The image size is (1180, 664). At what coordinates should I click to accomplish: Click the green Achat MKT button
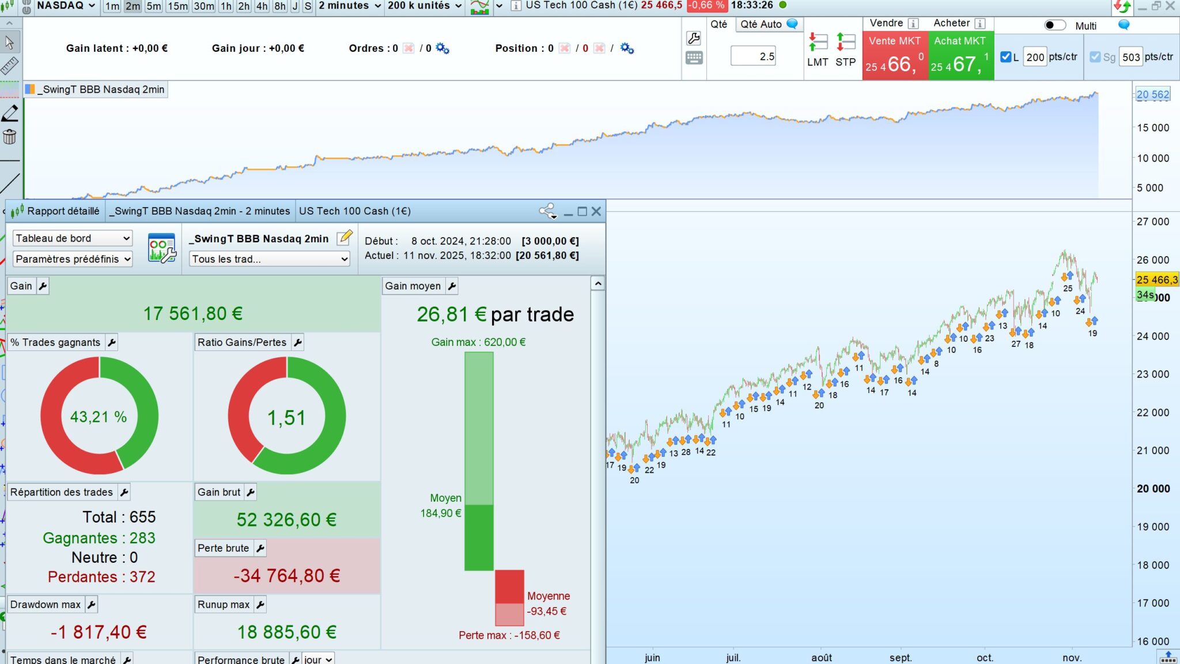click(960, 56)
